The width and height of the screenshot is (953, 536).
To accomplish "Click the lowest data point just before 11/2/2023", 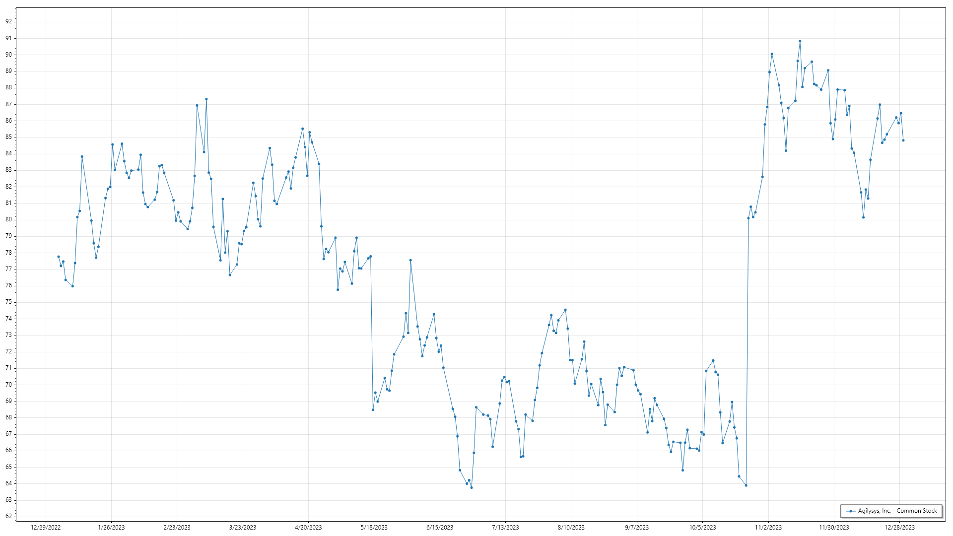I will click(x=746, y=485).
